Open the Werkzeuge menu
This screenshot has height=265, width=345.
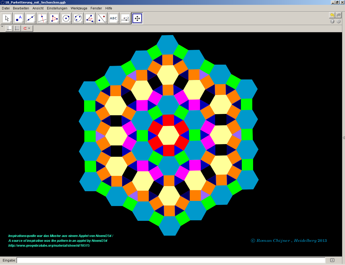pyautogui.click(x=79, y=8)
